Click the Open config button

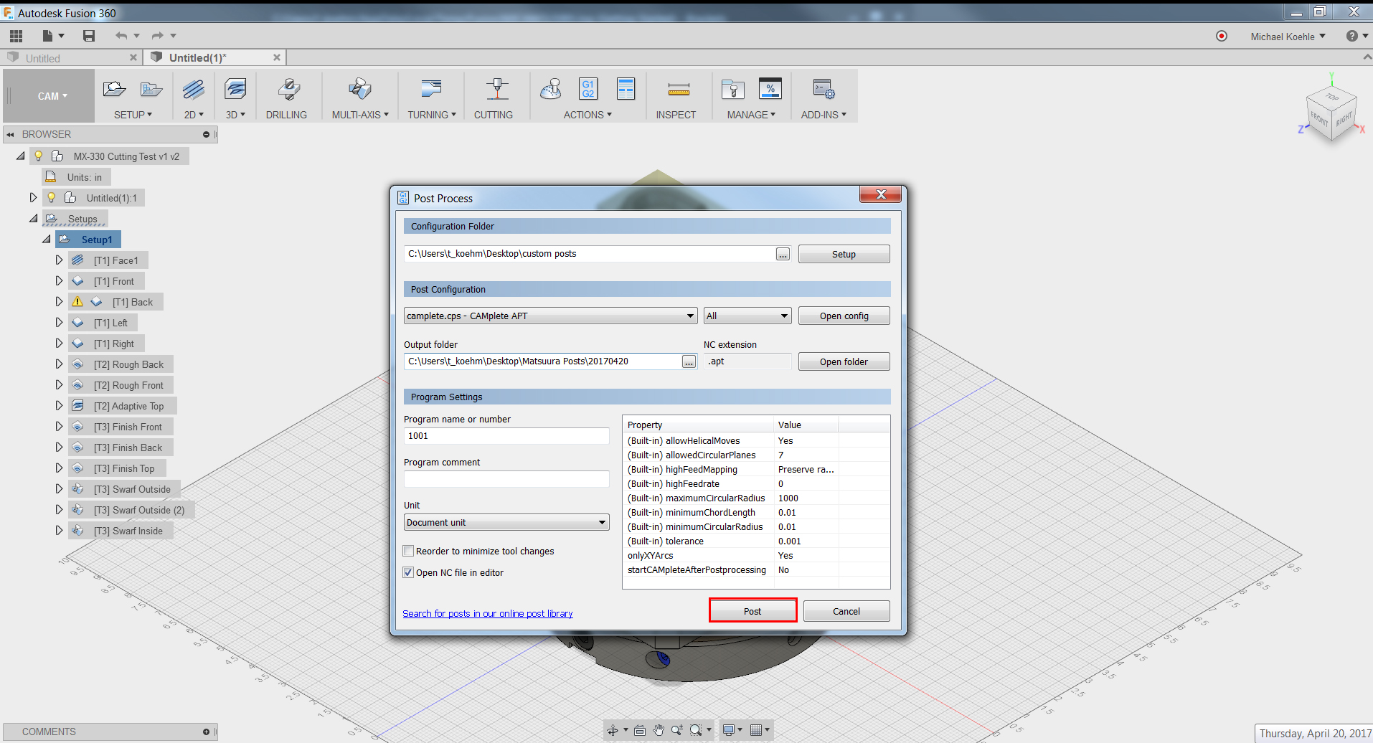[844, 316]
